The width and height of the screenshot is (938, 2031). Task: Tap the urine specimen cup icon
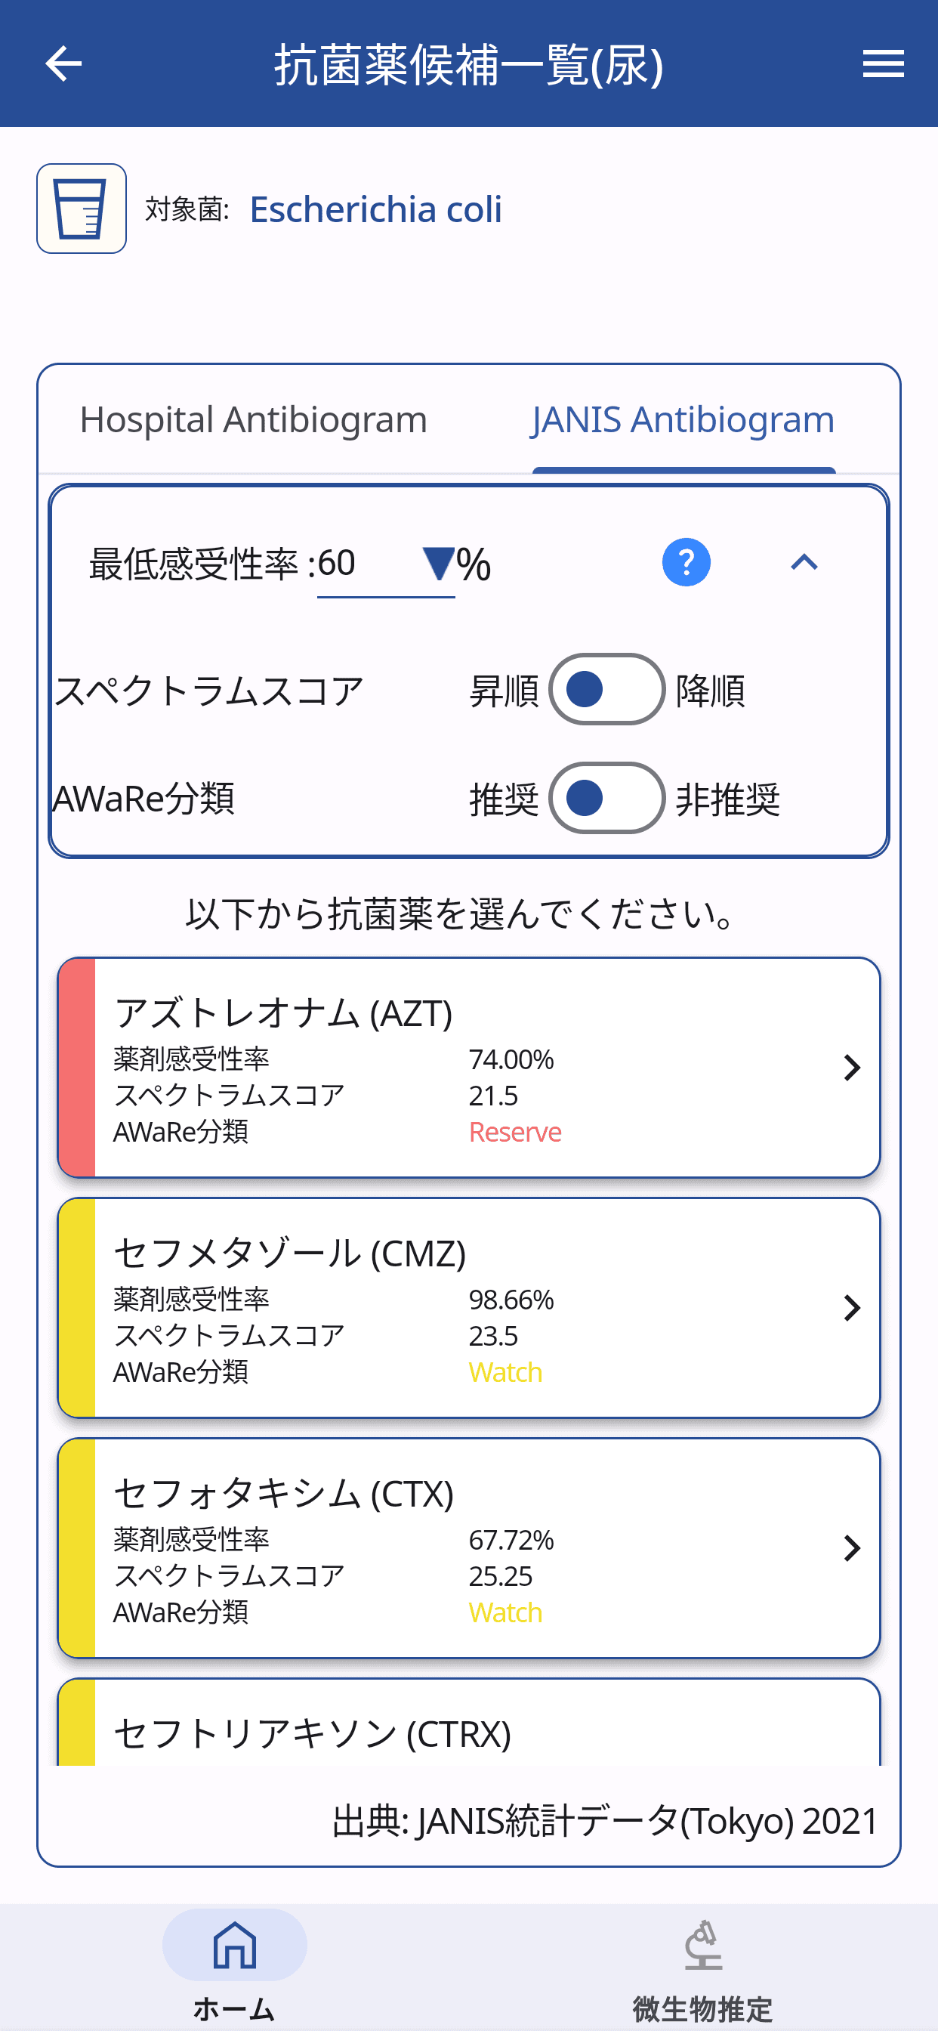coord(82,208)
